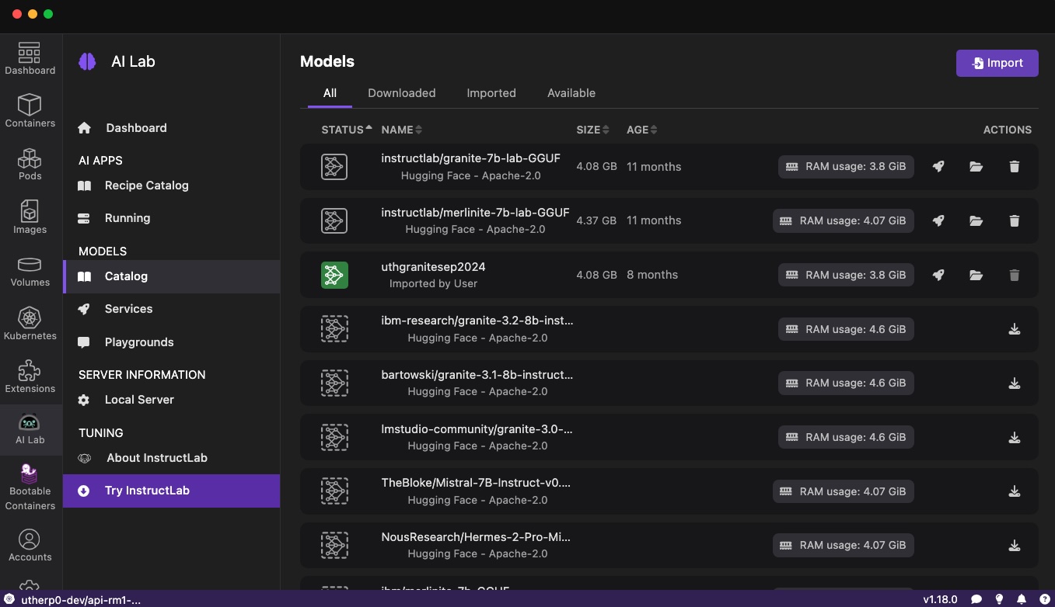Image resolution: width=1055 pixels, height=607 pixels.
Task: Open Try InstructLab in the sidebar
Action: coord(147,491)
